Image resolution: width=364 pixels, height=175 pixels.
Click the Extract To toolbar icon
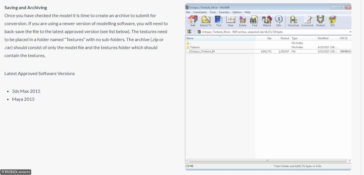pos(206,20)
